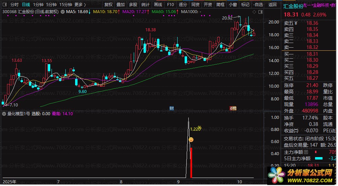Toggle the 叠加 overlay option
Viewport: 338px width, 186px height.
coord(120,5)
